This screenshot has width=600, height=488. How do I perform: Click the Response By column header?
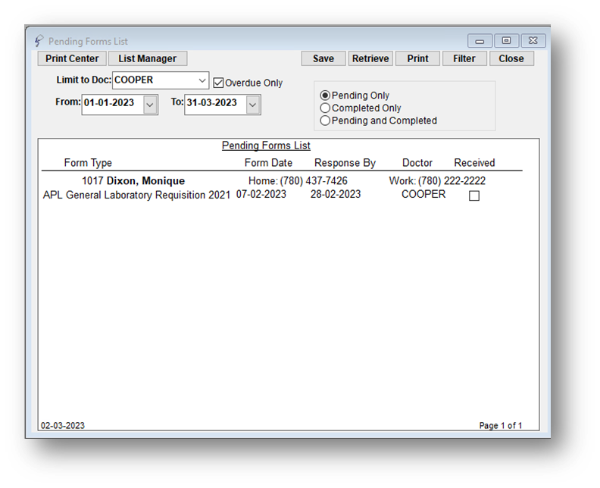point(345,163)
